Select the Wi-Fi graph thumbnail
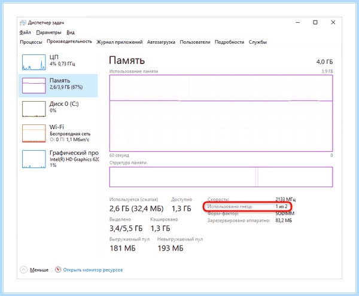The height and width of the screenshot is (296, 359). click(x=34, y=133)
